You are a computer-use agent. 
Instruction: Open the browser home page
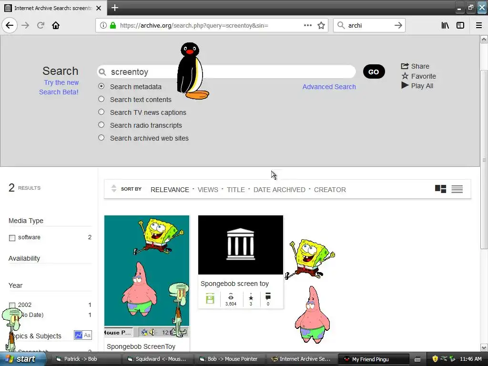(x=56, y=25)
